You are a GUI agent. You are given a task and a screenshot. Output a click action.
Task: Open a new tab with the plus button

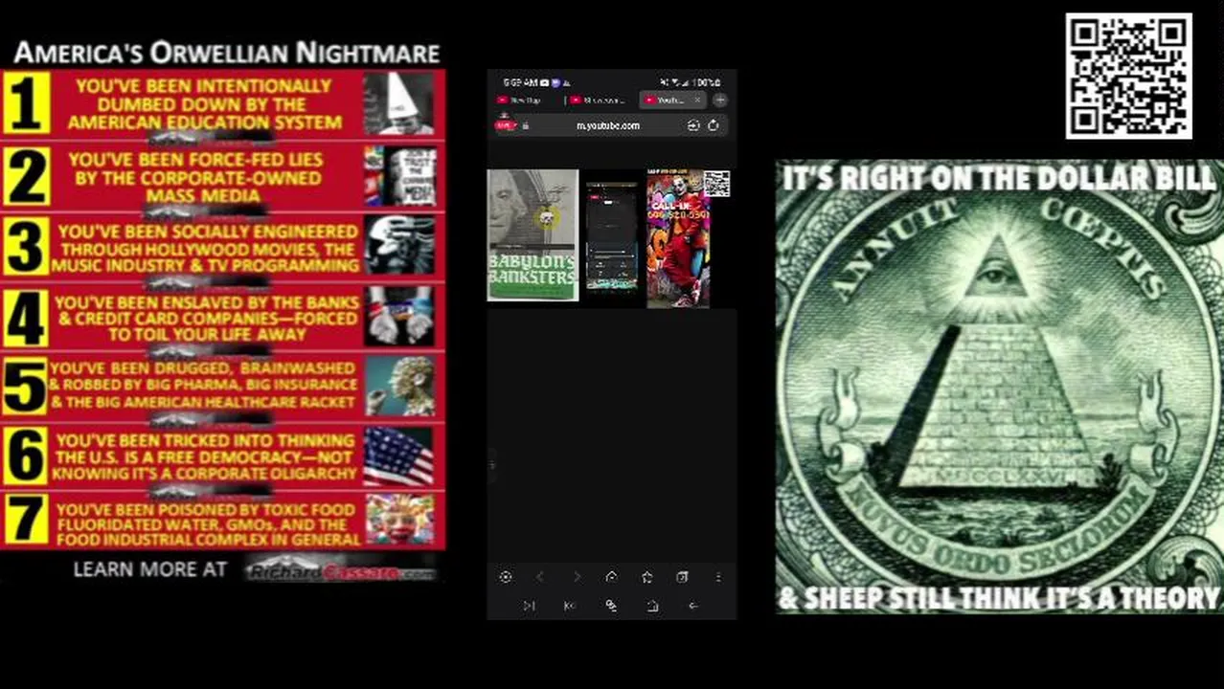click(719, 100)
